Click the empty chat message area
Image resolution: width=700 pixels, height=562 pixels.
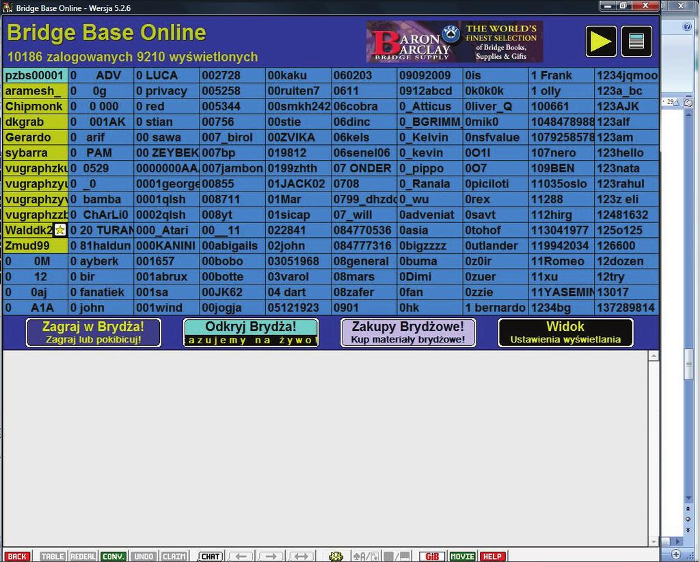[325, 449]
